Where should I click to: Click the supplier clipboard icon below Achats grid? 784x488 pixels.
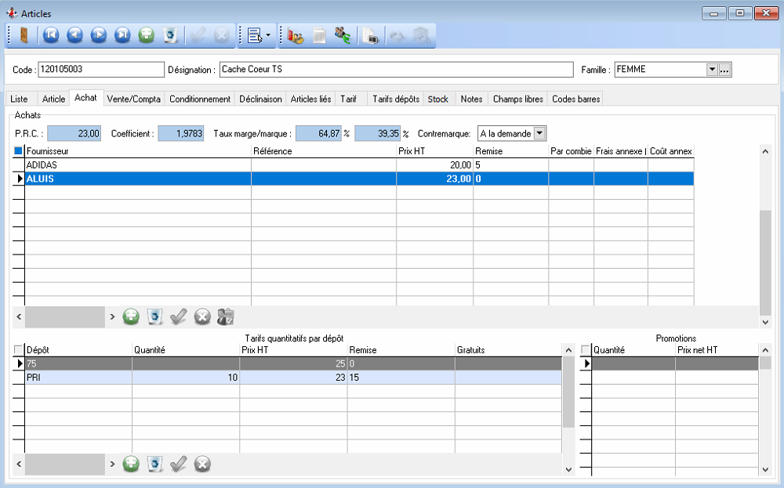pyautogui.click(x=226, y=316)
